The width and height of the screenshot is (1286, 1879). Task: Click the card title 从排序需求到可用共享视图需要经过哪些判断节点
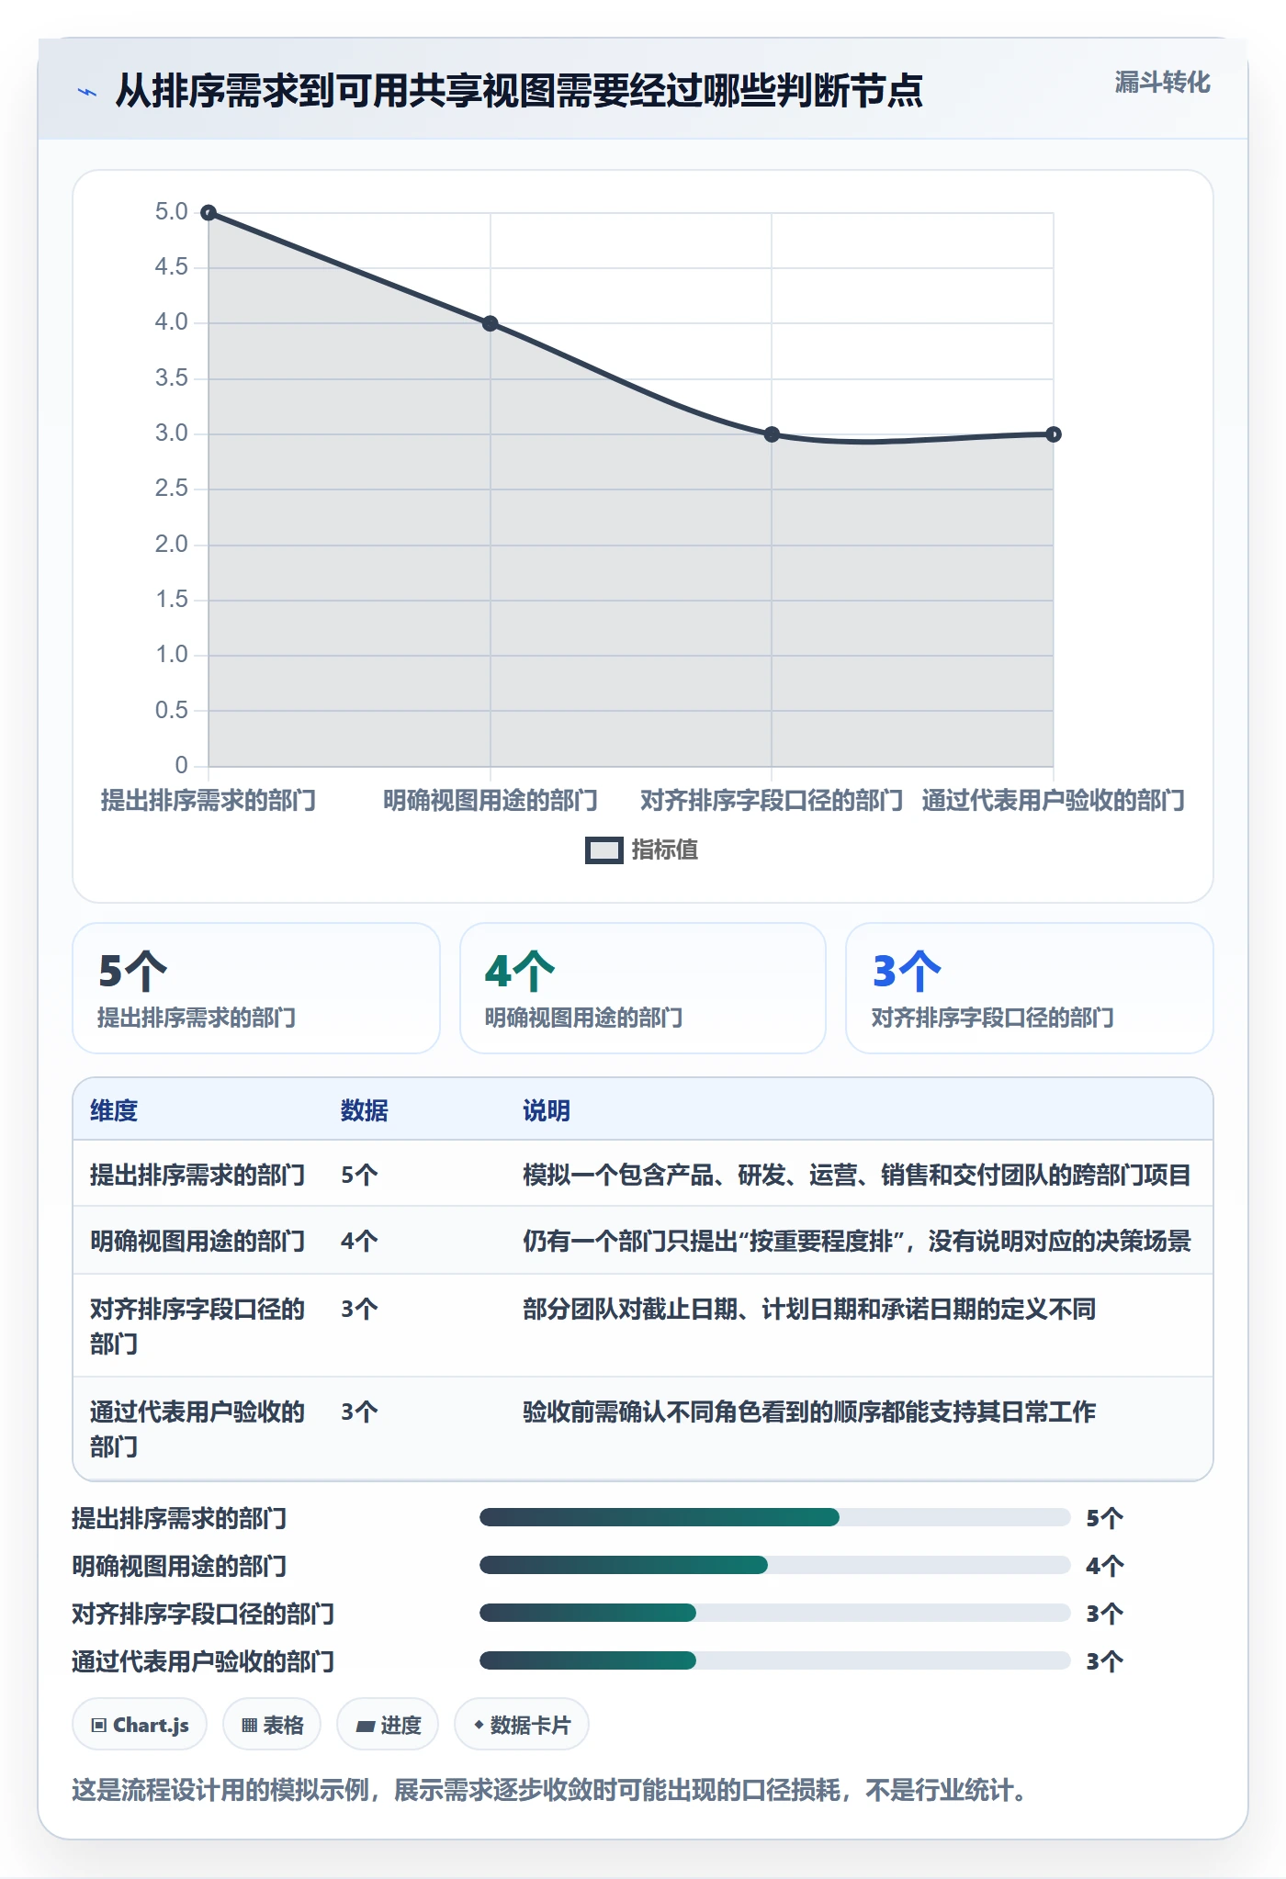(519, 91)
